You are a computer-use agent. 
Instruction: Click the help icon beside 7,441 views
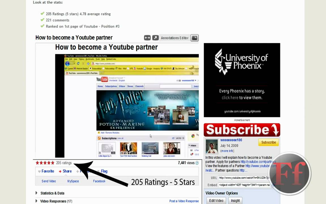(197, 163)
